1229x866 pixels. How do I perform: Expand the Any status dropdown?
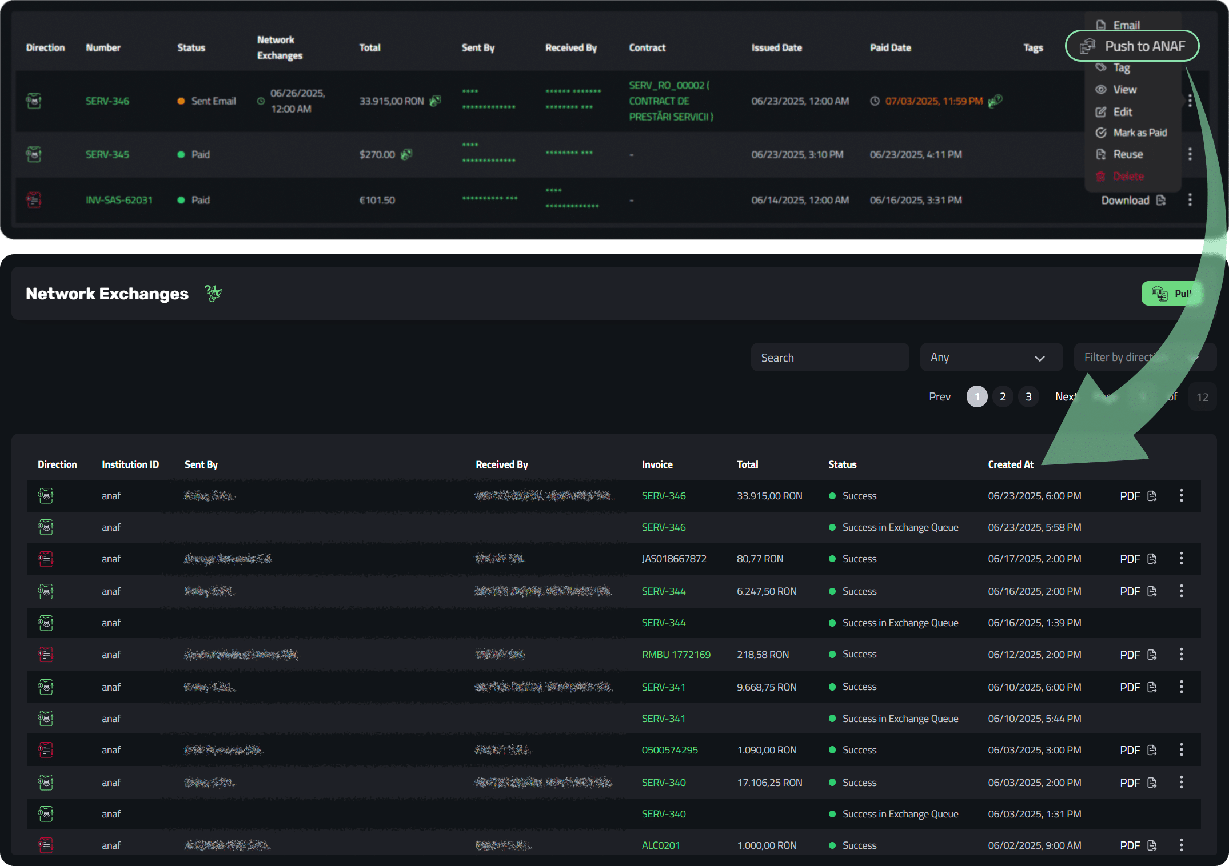click(991, 358)
